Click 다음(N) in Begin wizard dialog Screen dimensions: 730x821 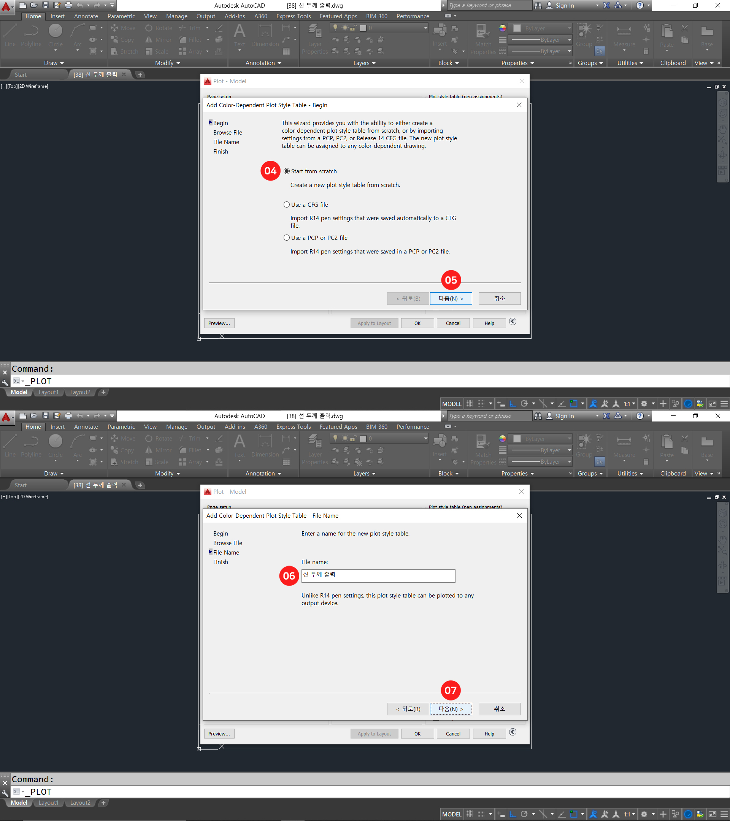[x=451, y=298]
